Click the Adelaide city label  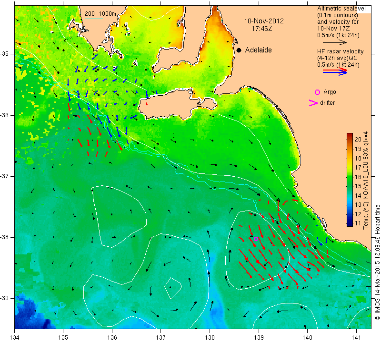coord(258,50)
